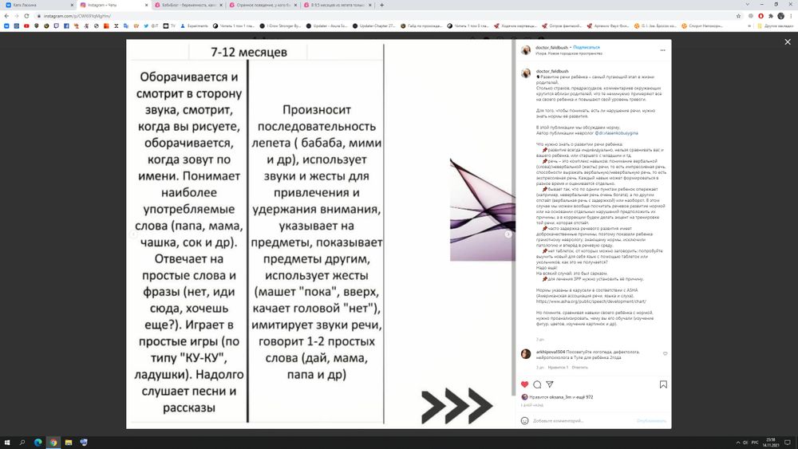The height and width of the screenshot is (449, 798).
Task: Switch to the "В 9.5 месяцев из лепета" tab
Action: (x=337, y=5)
